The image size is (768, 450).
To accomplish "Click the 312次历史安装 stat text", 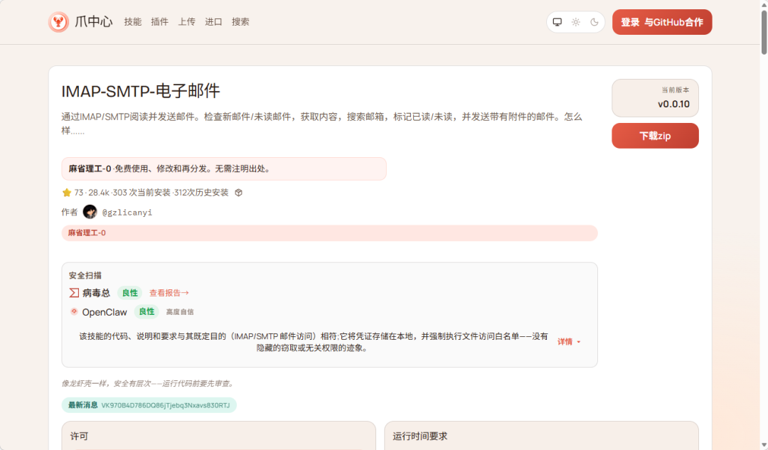I will pyautogui.click(x=201, y=193).
